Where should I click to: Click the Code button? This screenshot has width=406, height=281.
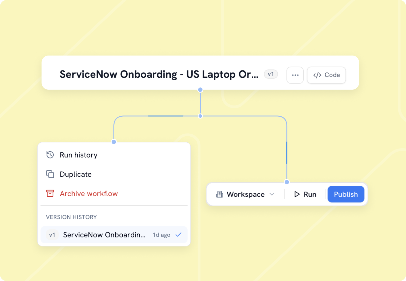click(326, 75)
